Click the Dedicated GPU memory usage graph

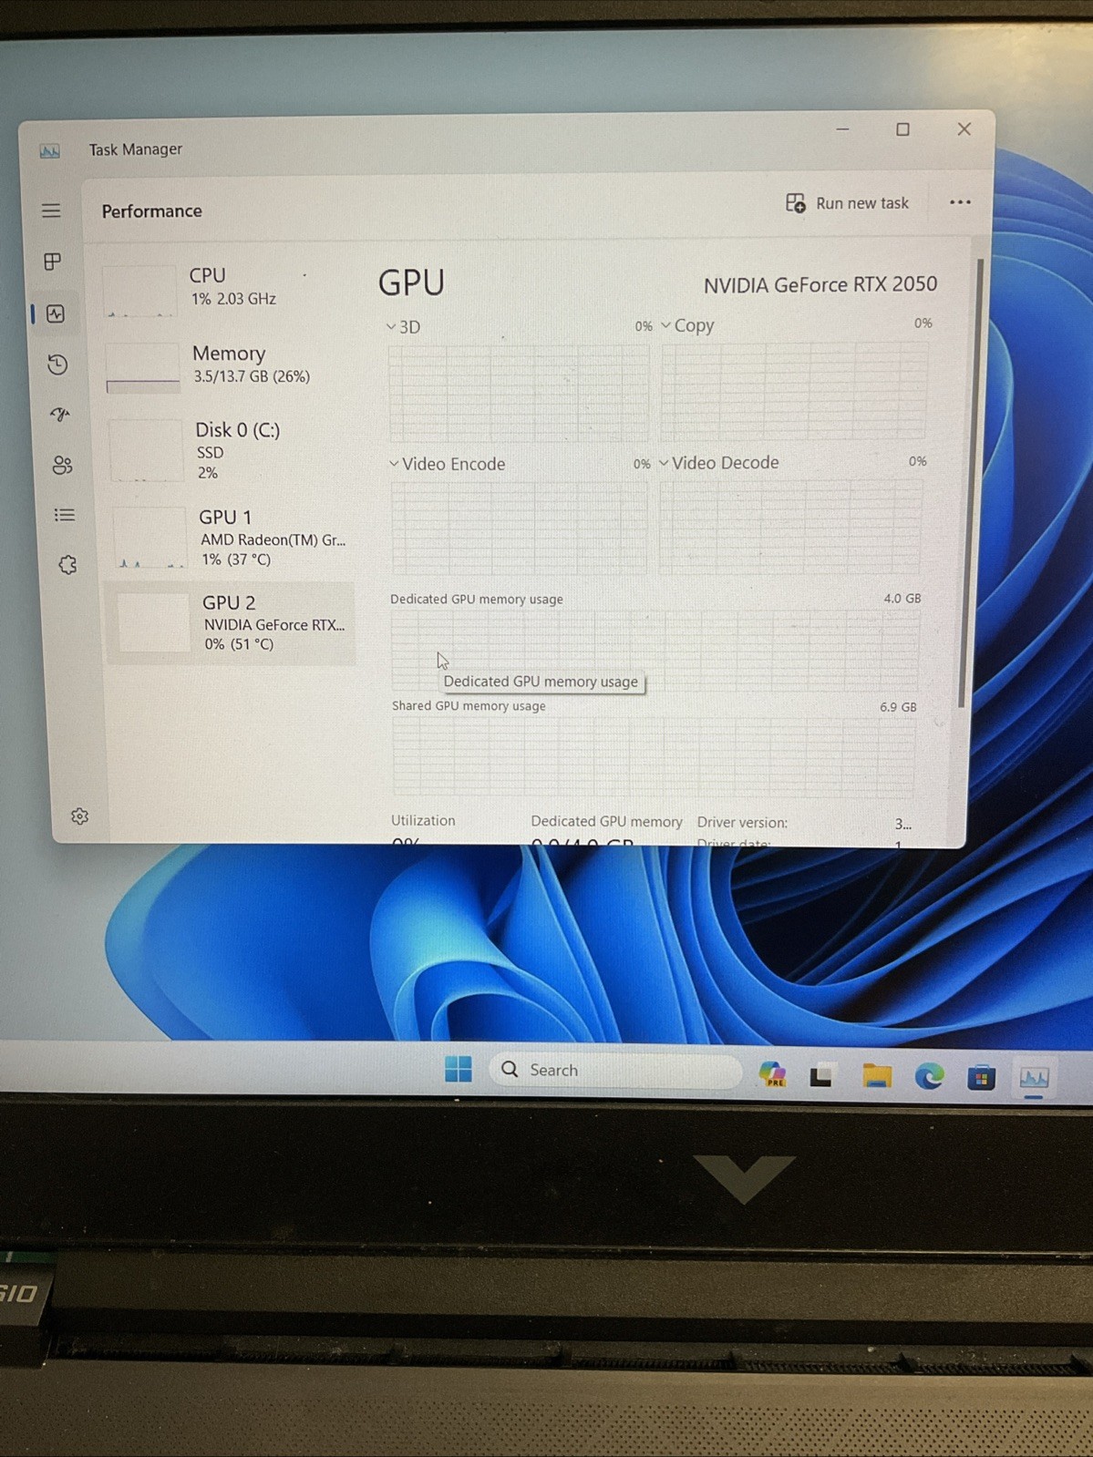[655, 651]
